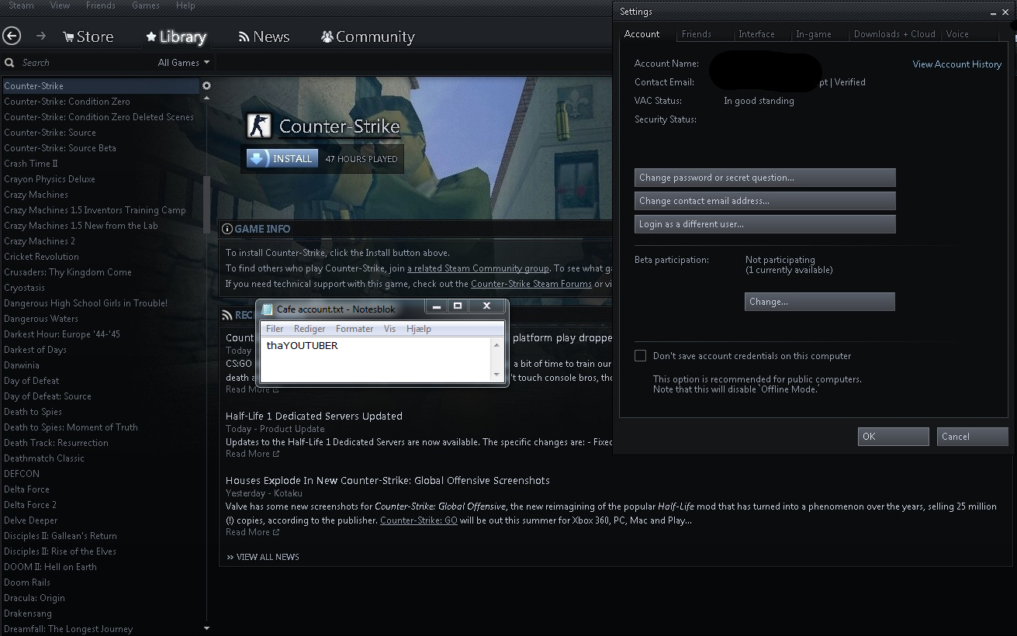Click the game list scroll-up arrow
Screen dimensions: 1017x636
206,99
